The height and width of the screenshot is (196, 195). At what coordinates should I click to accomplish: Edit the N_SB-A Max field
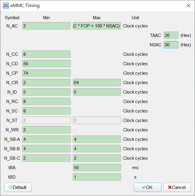(97, 139)
